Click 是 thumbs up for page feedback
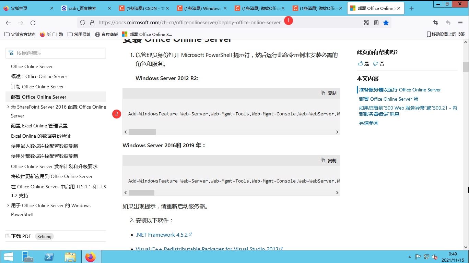This screenshot has width=469, height=263. (363, 63)
